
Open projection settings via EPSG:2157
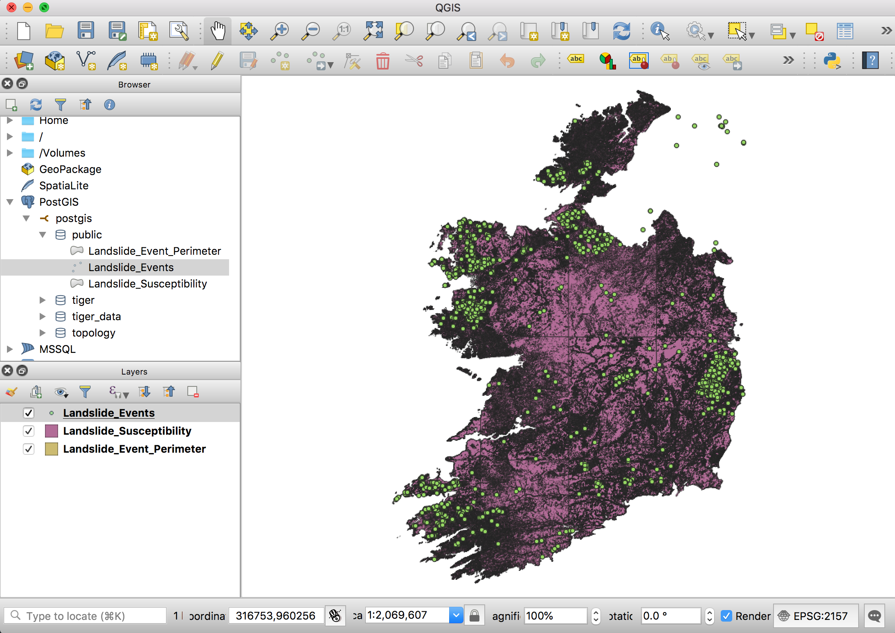point(815,615)
